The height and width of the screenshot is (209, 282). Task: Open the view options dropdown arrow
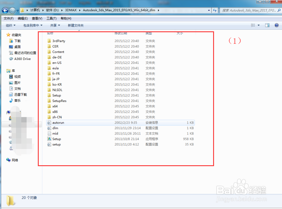pyautogui.click(x=259, y=25)
